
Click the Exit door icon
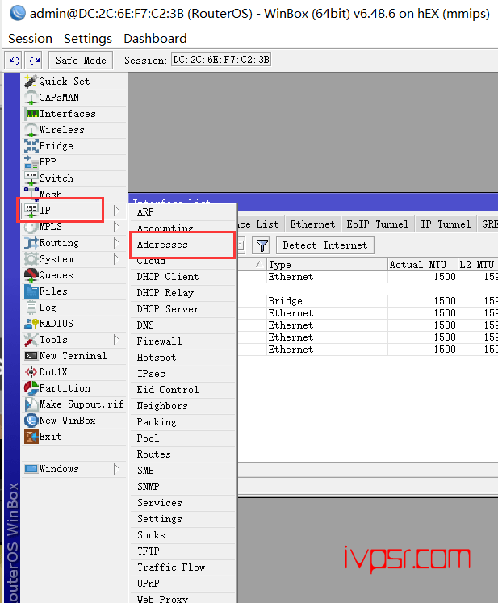tap(31, 437)
